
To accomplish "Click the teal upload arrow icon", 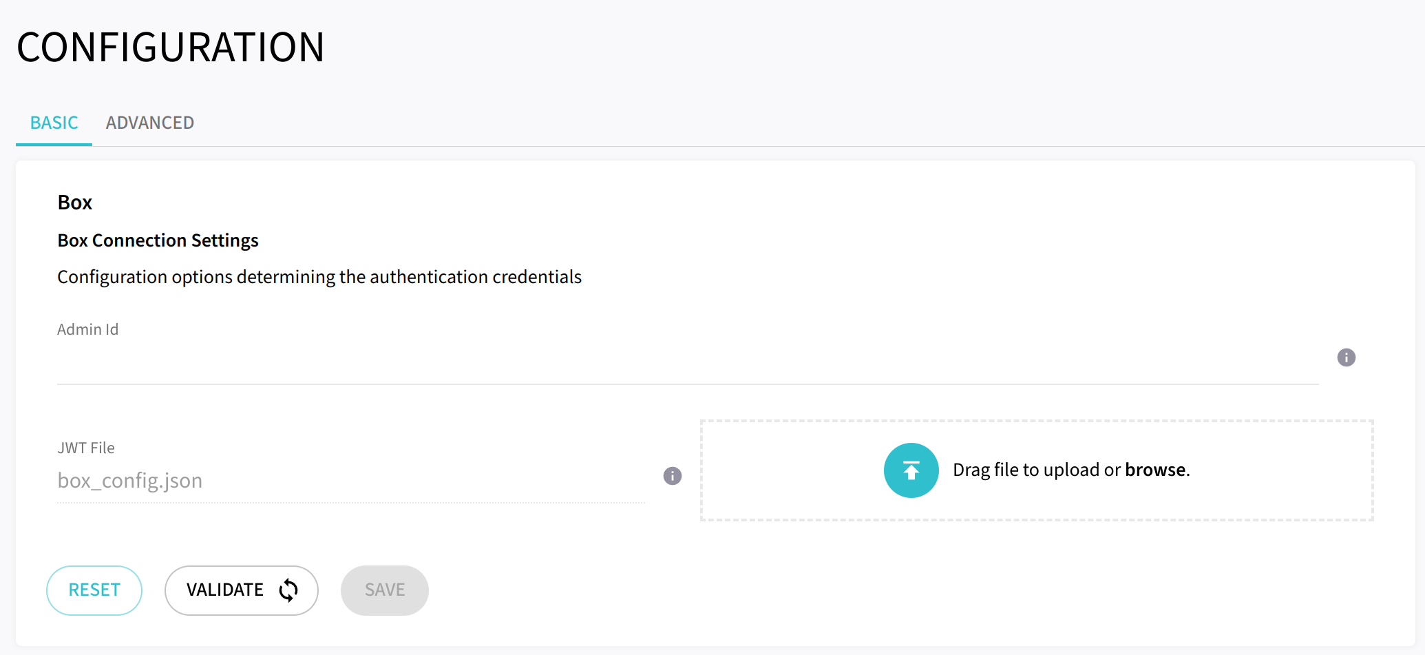I will (x=911, y=470).
